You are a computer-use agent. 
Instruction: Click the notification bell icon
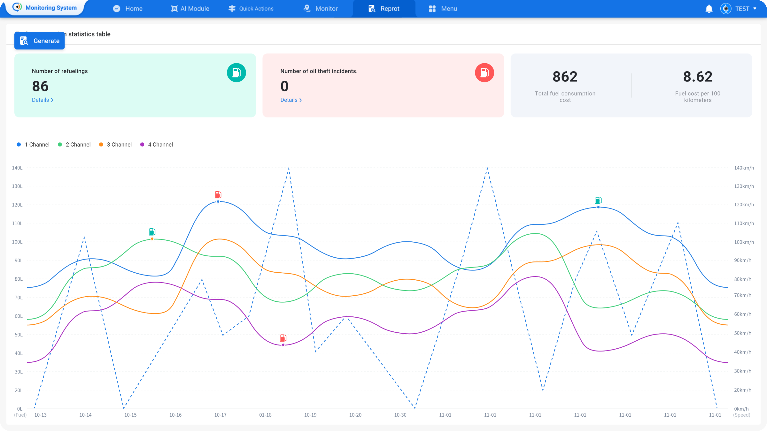click(x=709, y=9)
